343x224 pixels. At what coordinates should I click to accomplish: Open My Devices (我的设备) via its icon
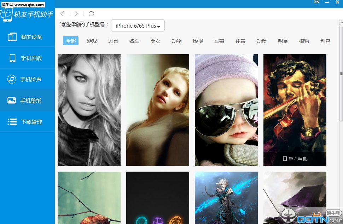[x=12, y=37]
